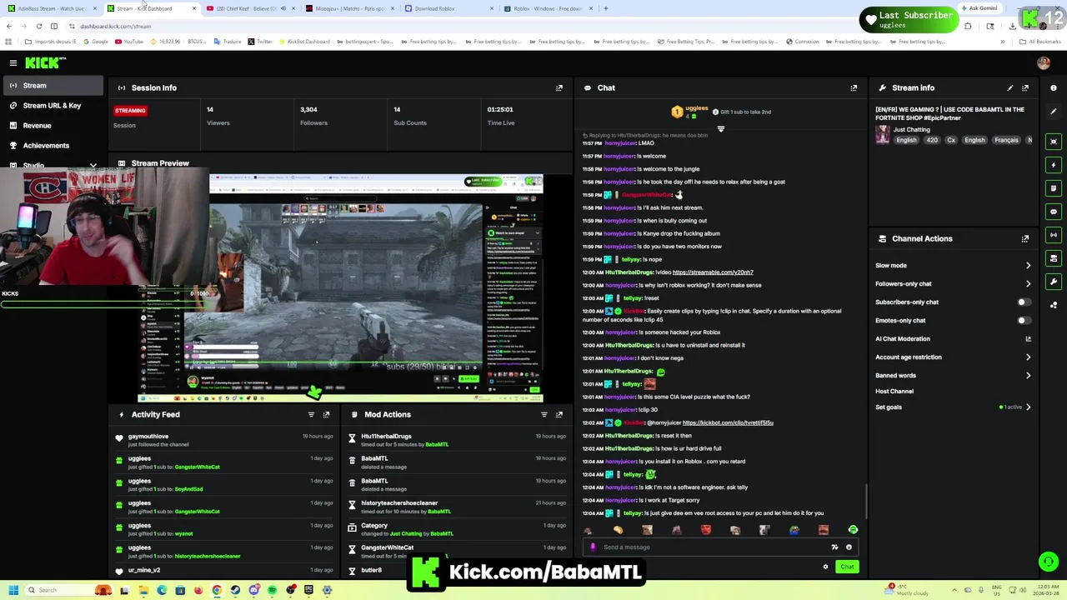The width and height of the screenshot is (1067, 600).
Task: Edit stream info with pencil icon
Action: coord(1010,87)
